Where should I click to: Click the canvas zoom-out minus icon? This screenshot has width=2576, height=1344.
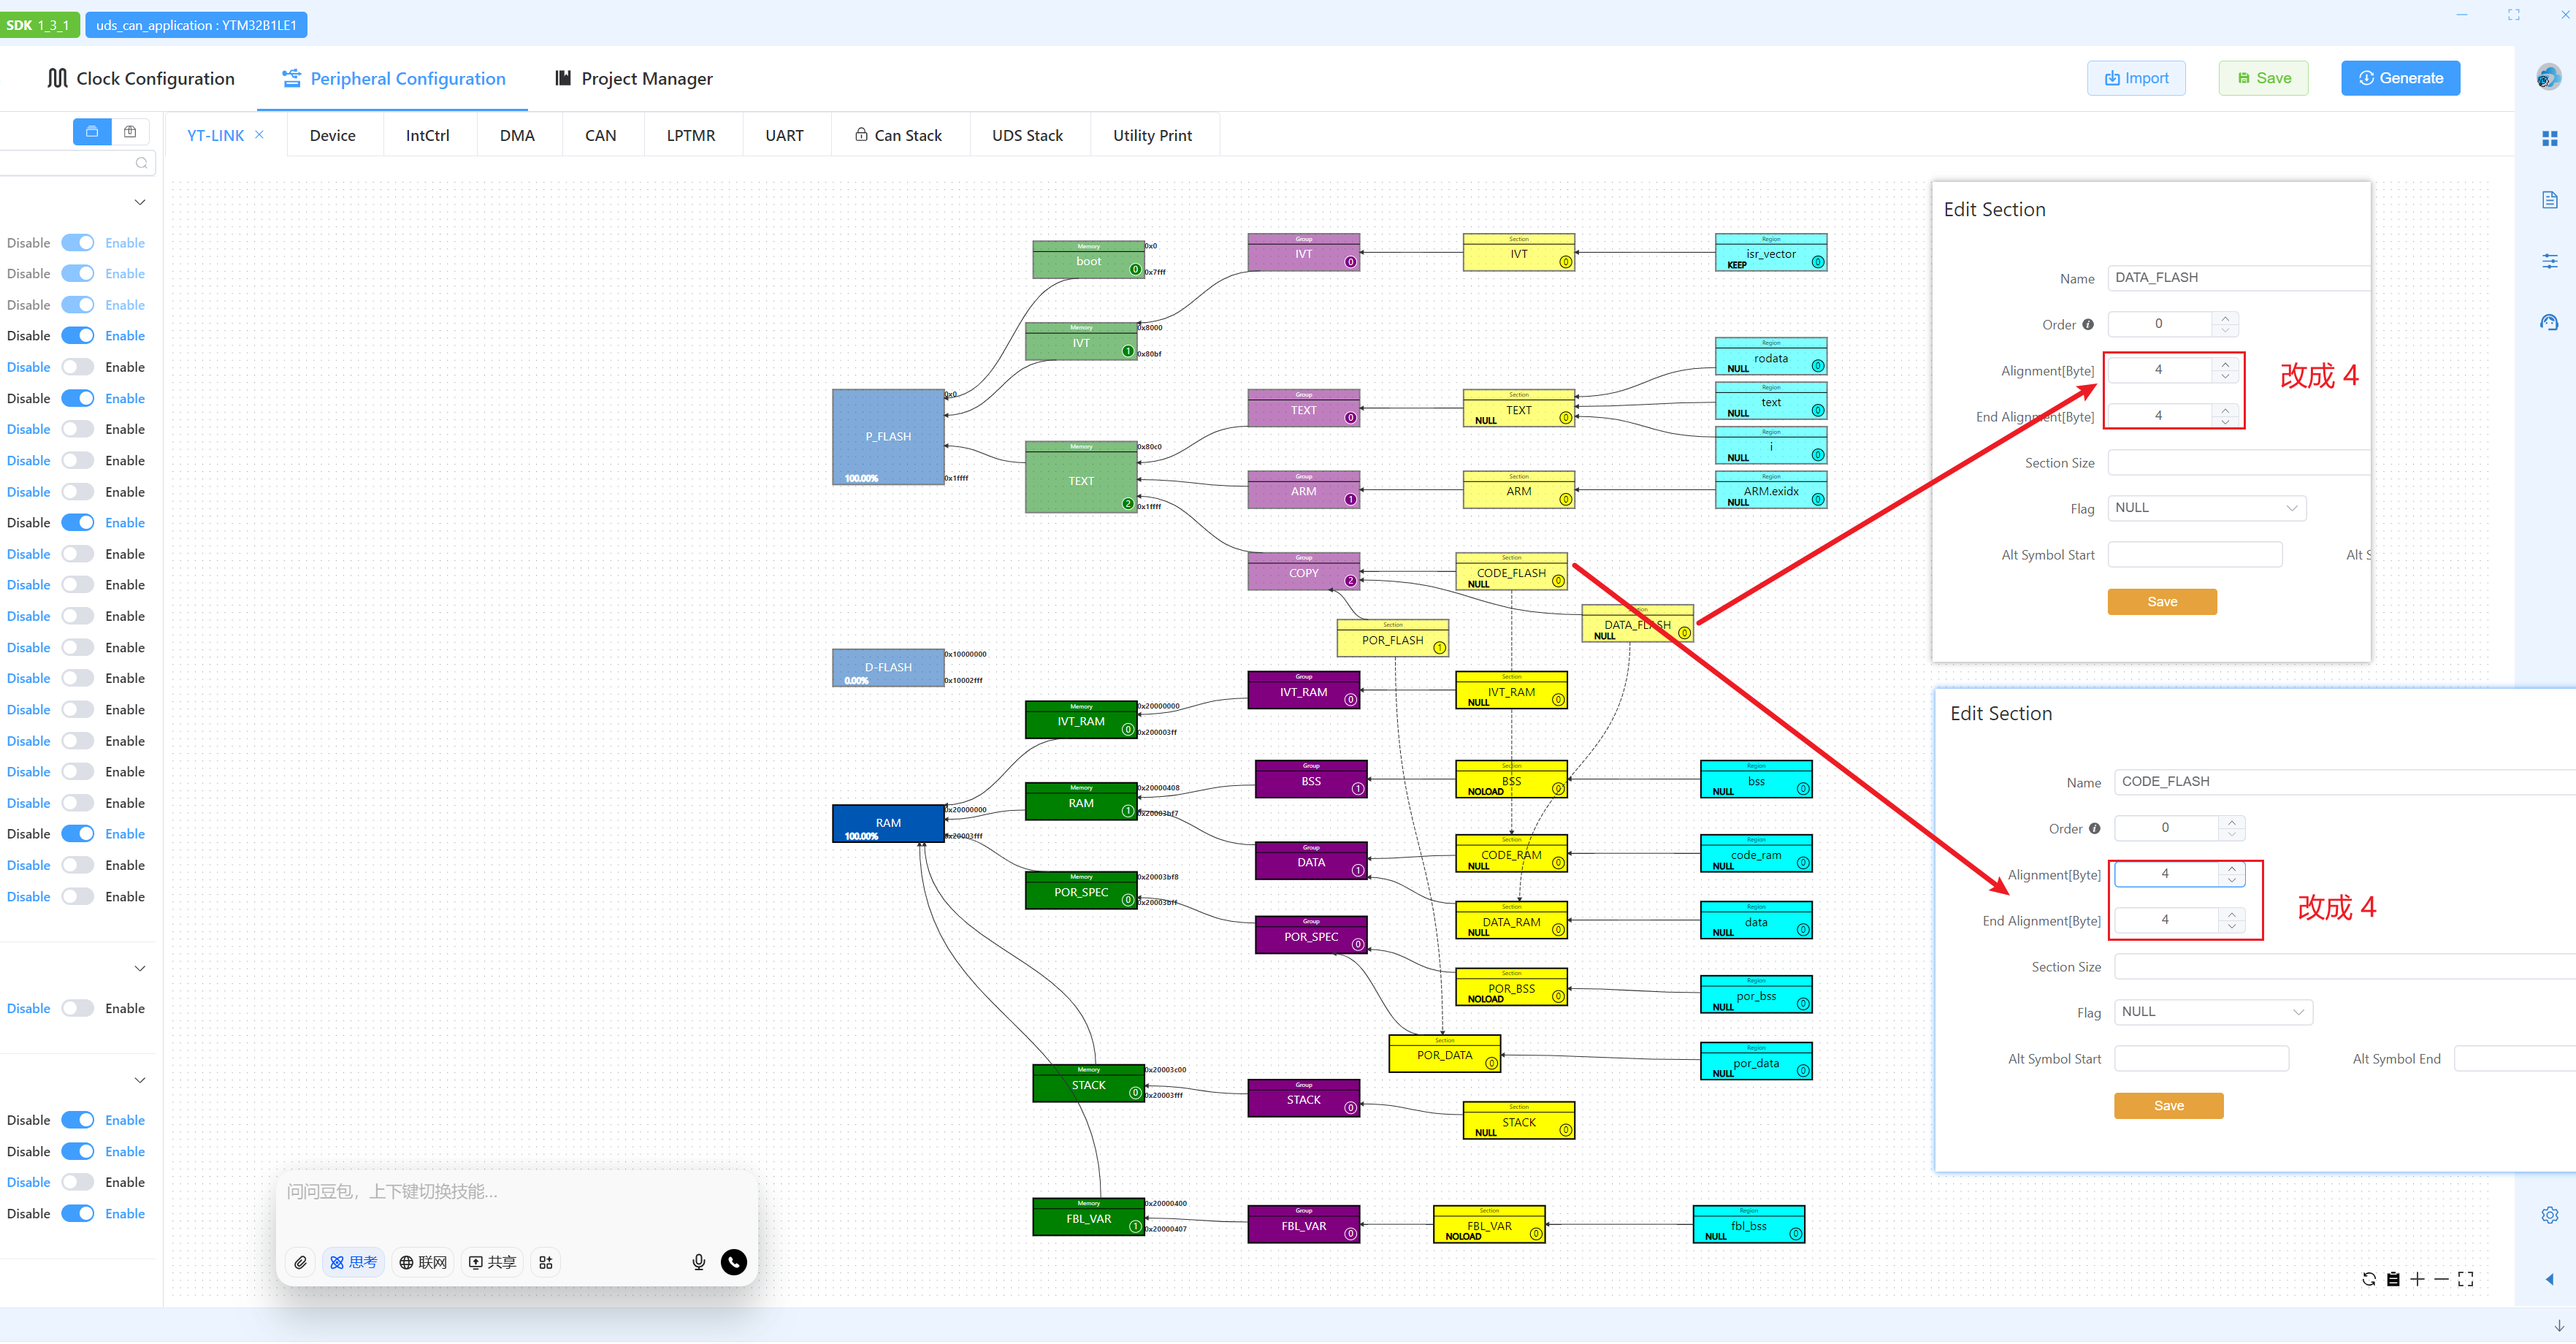tap(2441, 1279)
